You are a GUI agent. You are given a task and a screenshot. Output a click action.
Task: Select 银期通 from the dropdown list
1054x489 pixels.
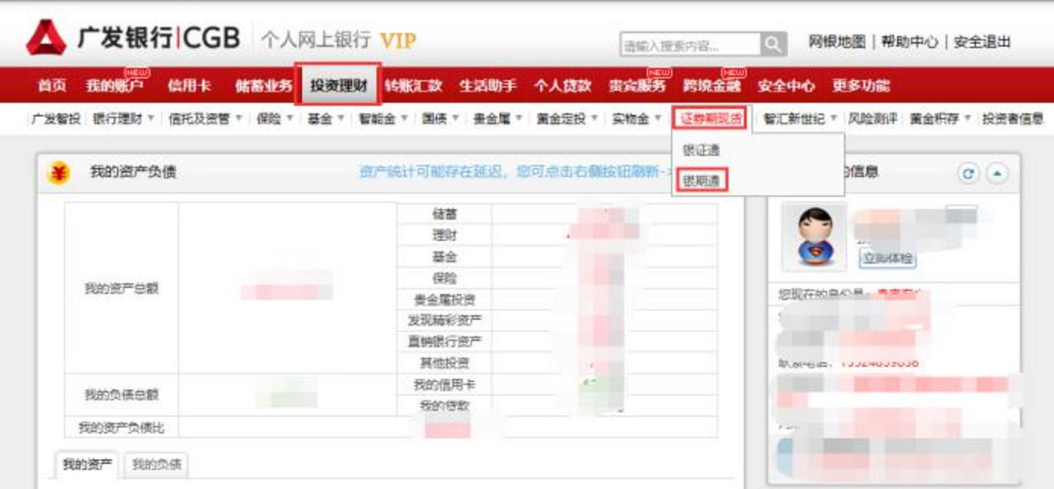[702, 180]
